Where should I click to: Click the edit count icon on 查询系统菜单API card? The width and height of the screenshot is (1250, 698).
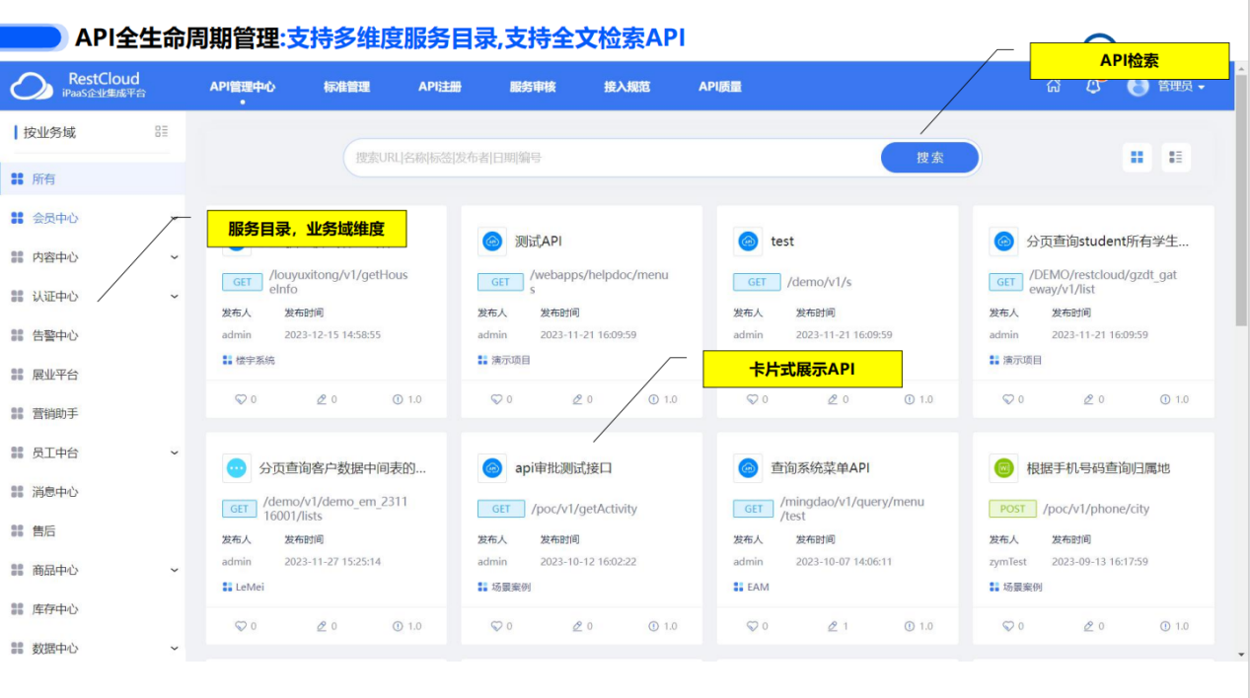coord(833,626)
